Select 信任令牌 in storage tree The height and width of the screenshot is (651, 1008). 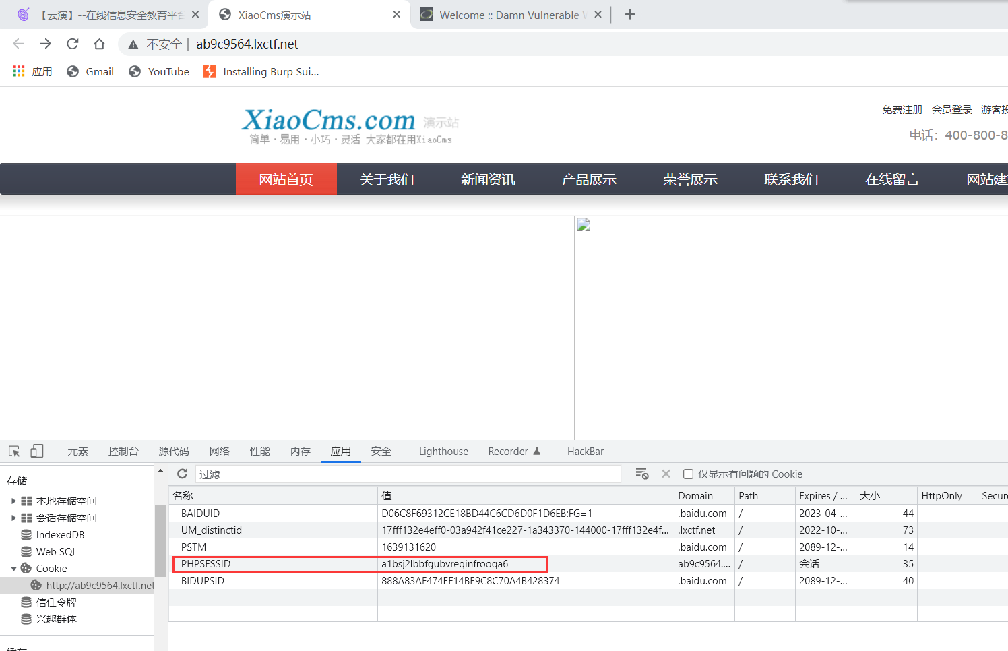point(56,602)
